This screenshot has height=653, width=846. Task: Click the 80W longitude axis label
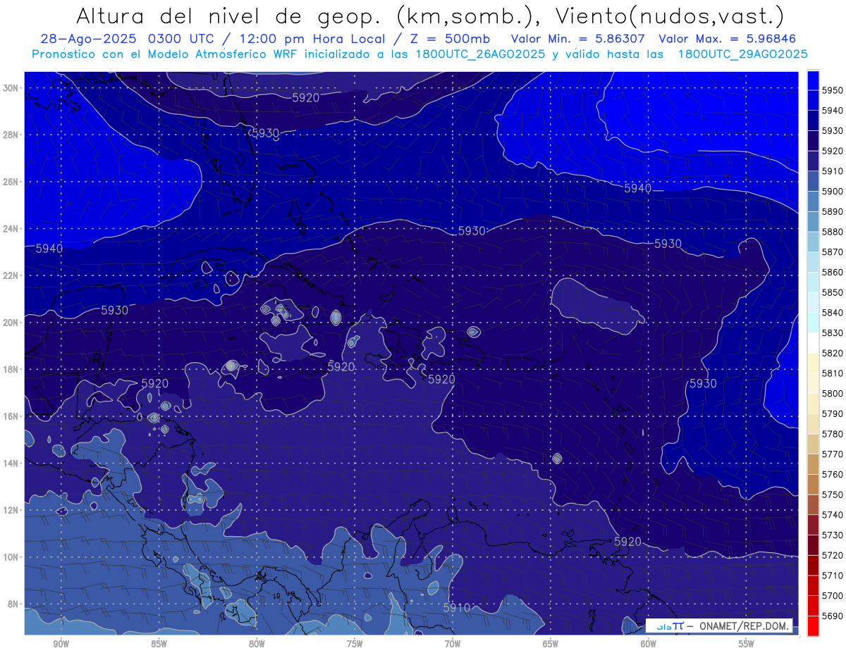pyautogui.click(x=257, y=644)
